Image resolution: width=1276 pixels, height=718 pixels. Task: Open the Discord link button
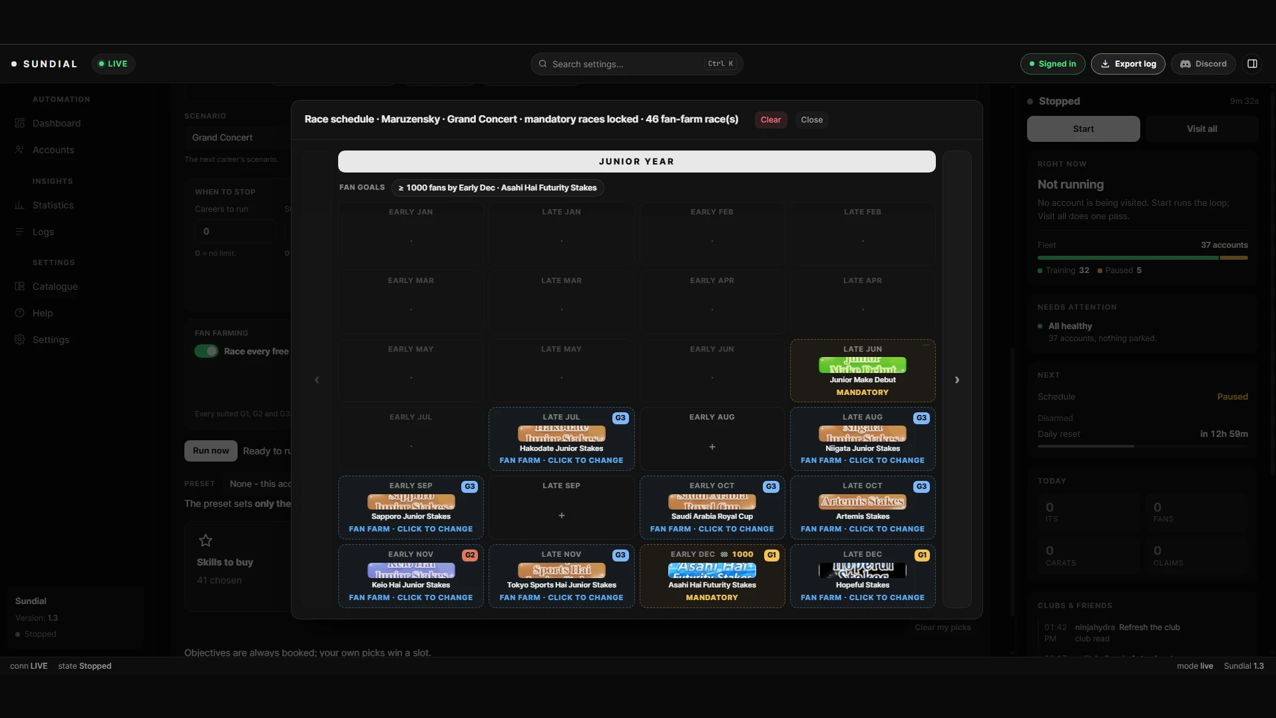point(1203,64)
